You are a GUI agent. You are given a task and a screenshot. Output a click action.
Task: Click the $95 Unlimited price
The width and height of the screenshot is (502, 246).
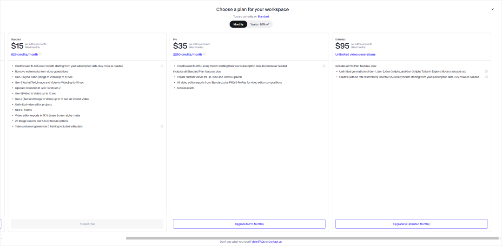(342, 46)
